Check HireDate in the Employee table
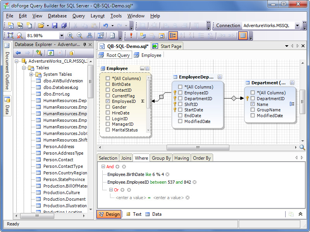 point(108,113)
